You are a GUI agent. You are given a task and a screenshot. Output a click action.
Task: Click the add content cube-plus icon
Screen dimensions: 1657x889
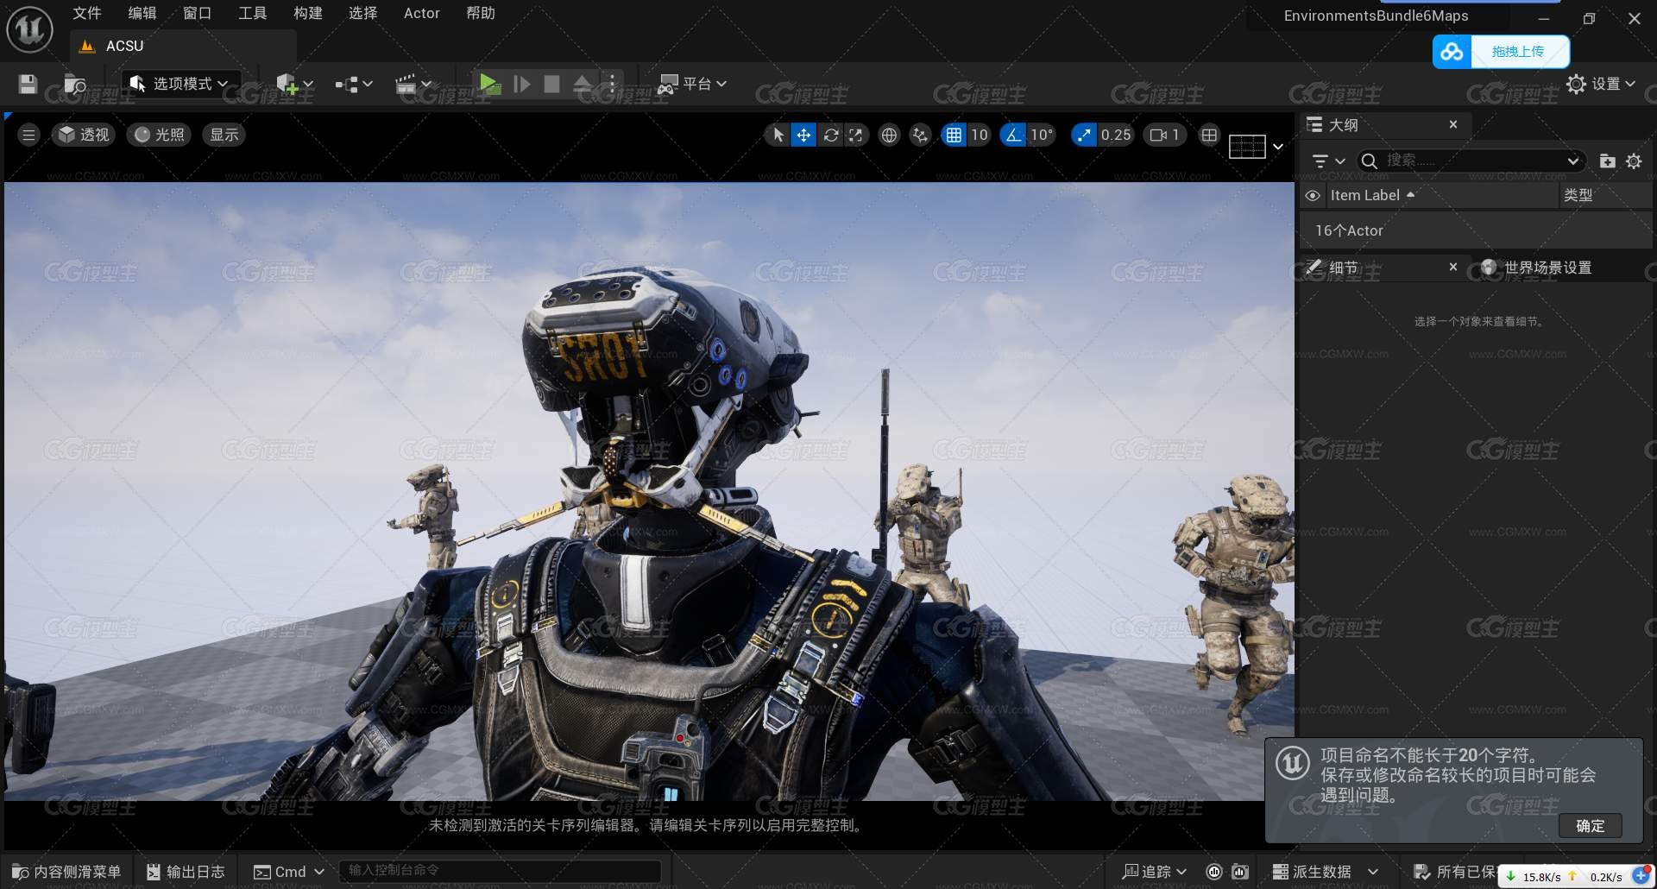point(287,84)
